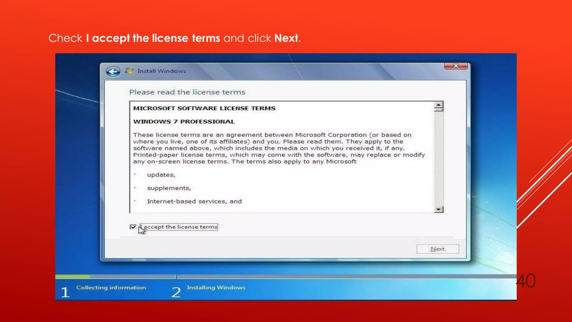Click the green setup progress bar
Viewport: 572px width, 322px height.
pyautogui.click(x=73, y=276)
